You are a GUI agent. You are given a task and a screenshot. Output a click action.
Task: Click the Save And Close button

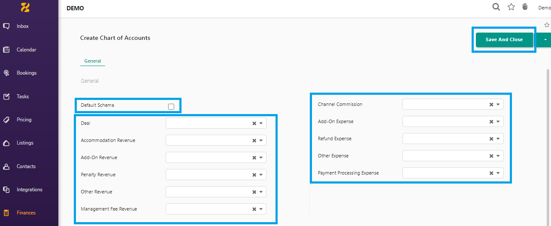[504, 39]
